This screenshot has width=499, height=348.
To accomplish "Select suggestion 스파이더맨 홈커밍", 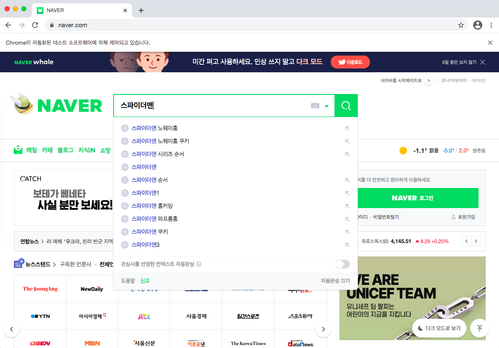I will 152,206.
